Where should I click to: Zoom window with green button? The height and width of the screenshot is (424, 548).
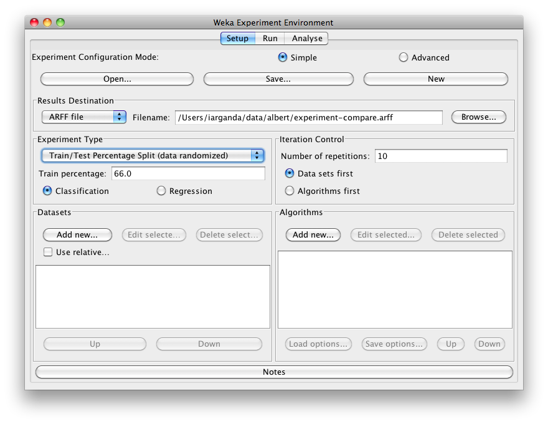[60, 22]
